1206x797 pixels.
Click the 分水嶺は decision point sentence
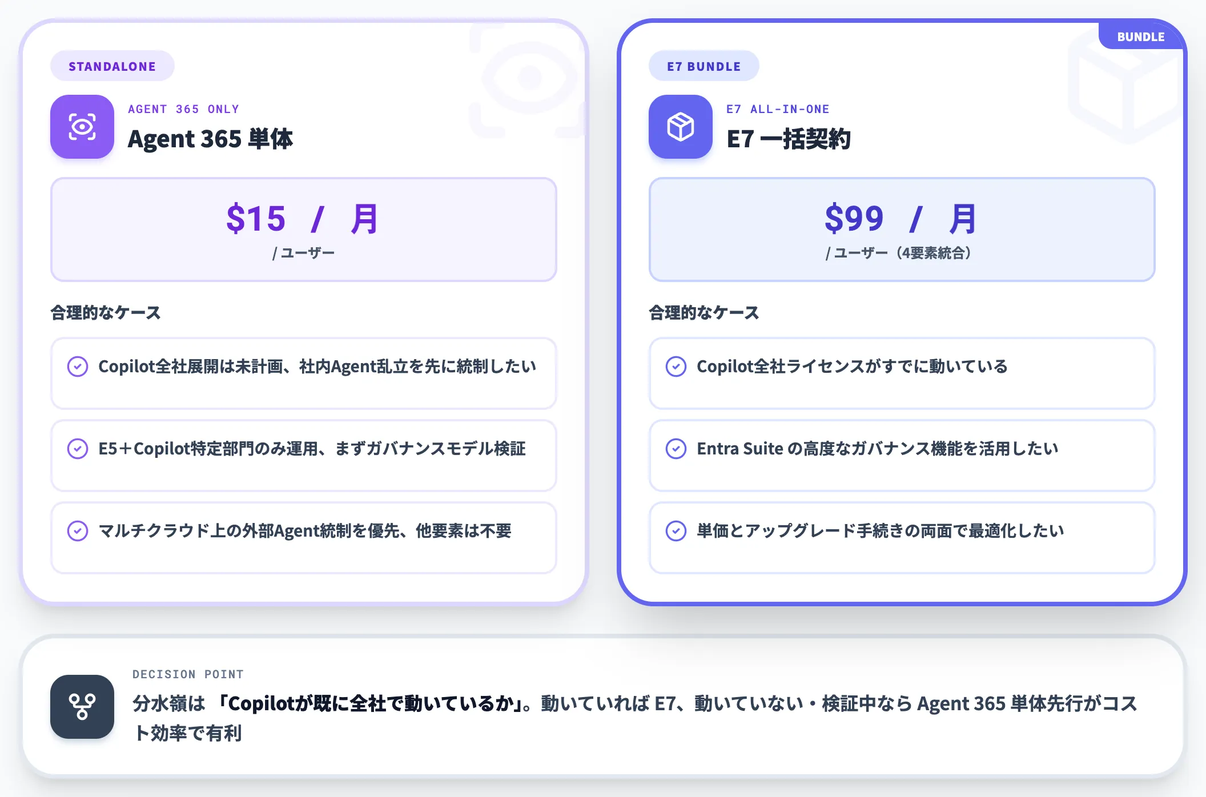click(635, 718)
